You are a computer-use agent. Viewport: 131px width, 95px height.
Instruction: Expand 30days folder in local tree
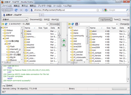pyautogui.click(x=3, y=30)
